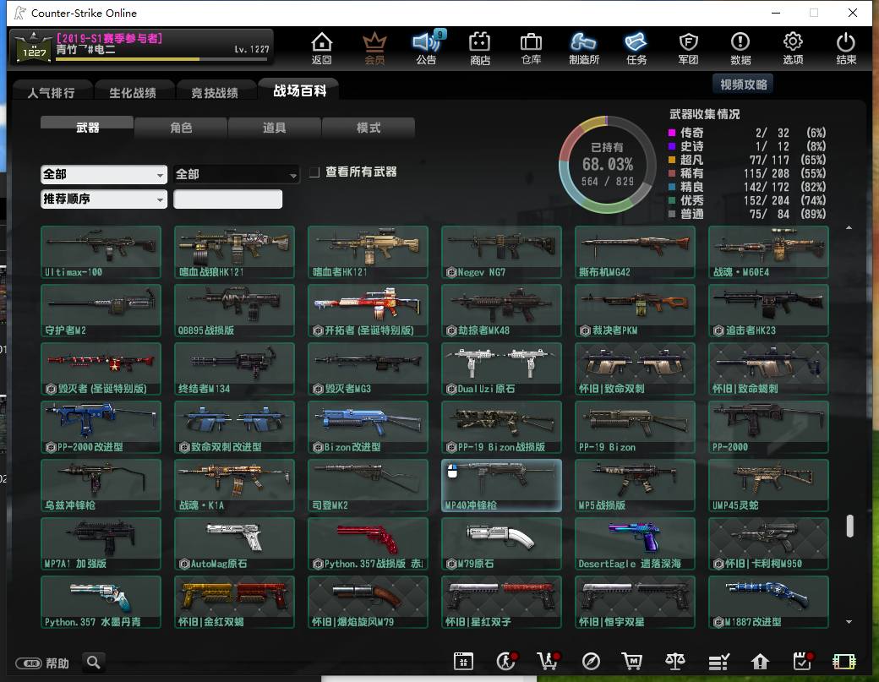Open the 任务 missions icon
Image resolution: width=879 pixels, height=682 pixels.
click(x=636, y=47)
